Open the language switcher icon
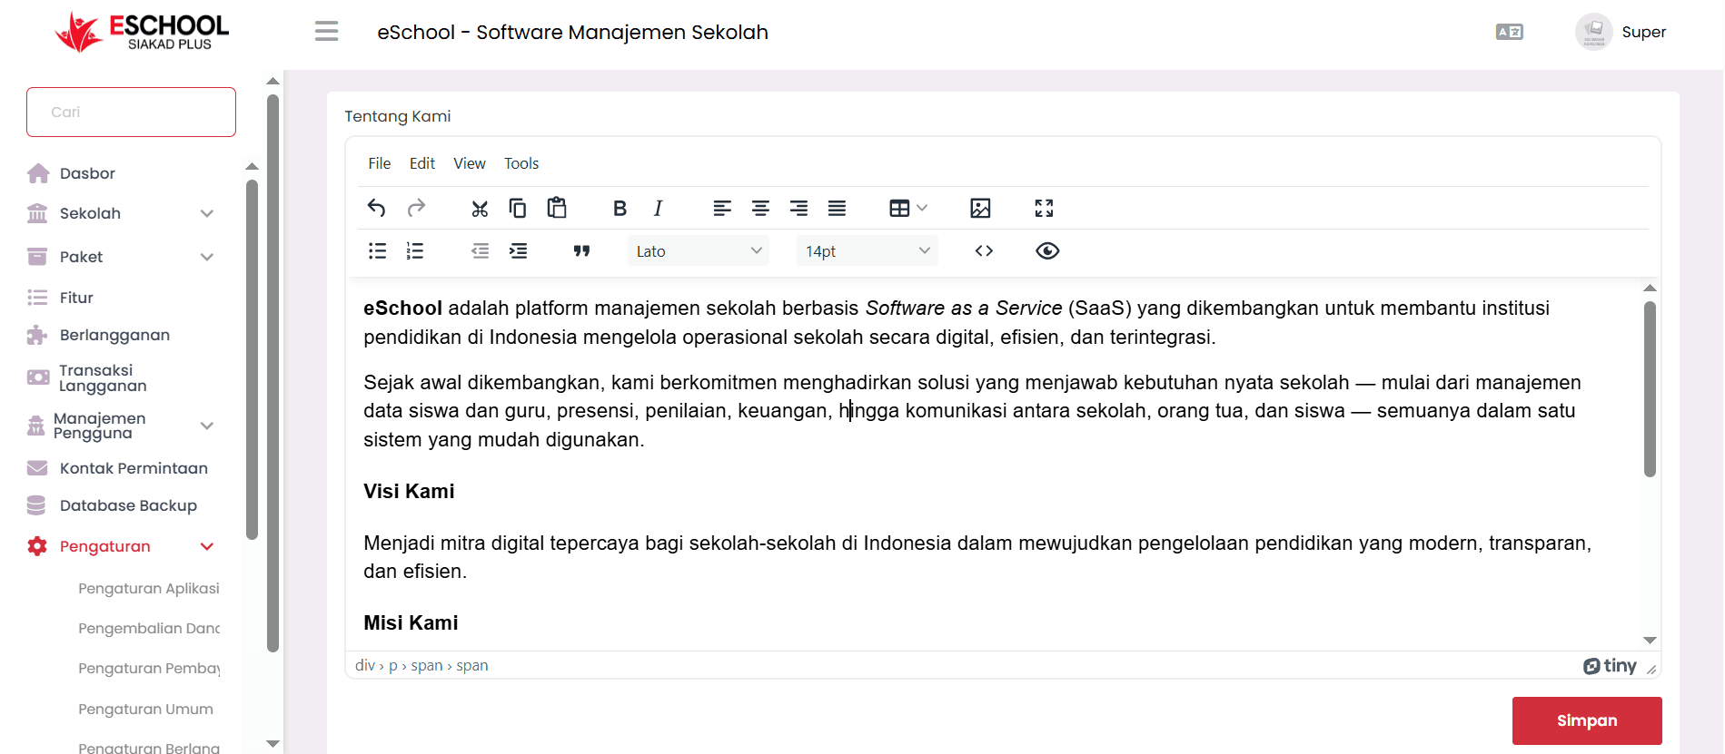 (x=1509, y=32)
